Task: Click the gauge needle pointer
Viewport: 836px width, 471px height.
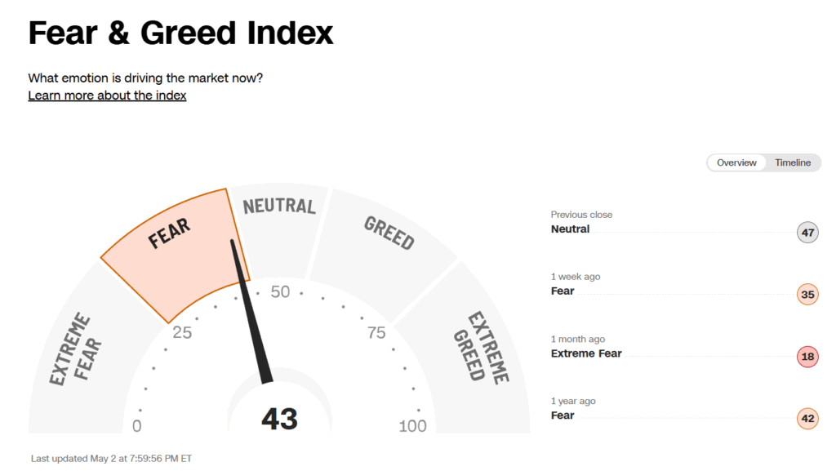Action: pos(251,311)
